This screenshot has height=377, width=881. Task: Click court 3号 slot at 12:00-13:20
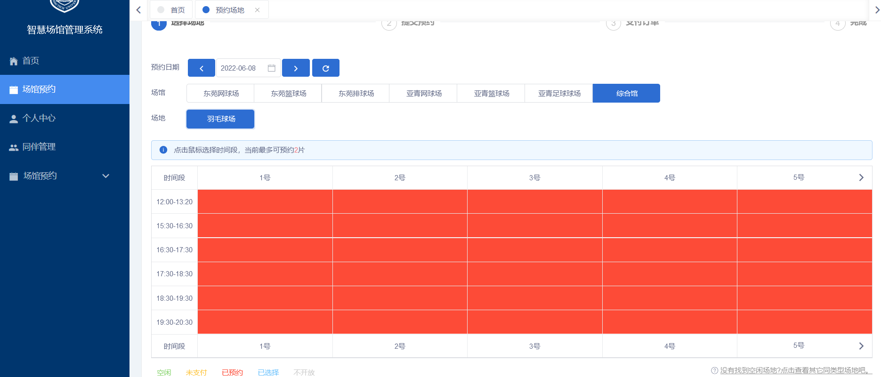click(x=535, y=201)
